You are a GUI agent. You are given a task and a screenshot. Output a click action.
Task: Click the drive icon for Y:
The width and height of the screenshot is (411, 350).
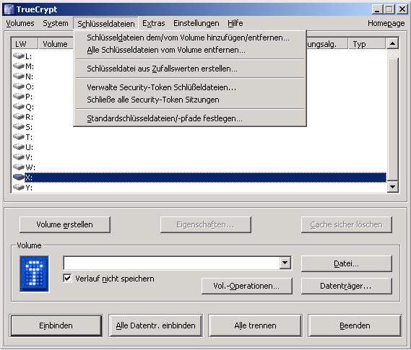coord(19,188)
